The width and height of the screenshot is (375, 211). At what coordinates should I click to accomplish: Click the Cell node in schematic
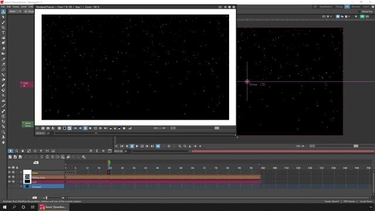26,84
